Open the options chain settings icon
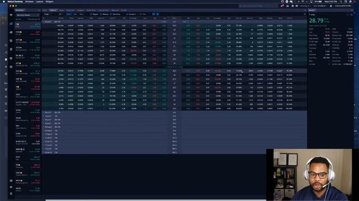Viewport: 359px width, 201px height. pos(305,14)
